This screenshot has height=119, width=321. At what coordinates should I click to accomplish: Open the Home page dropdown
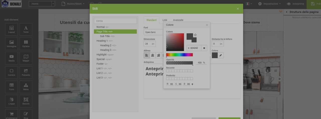(53, 4)
